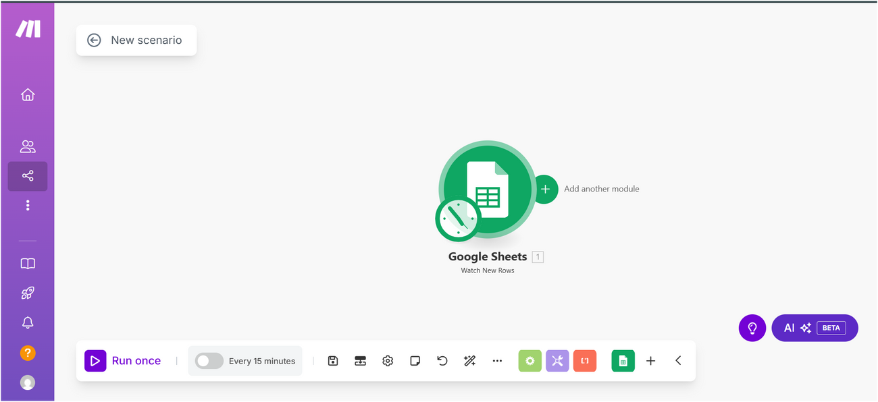Click the Make logo in sidebar
The height and width of the screenshot is (402, 878).
pyautogui.click(x=28, y=29)
